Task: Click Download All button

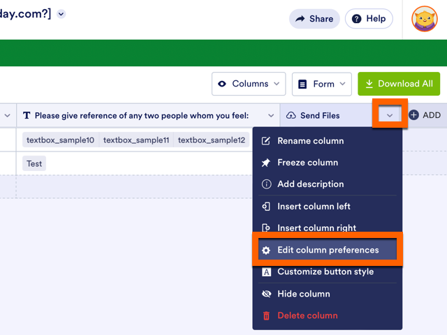Action: click(x=399, y=84)
